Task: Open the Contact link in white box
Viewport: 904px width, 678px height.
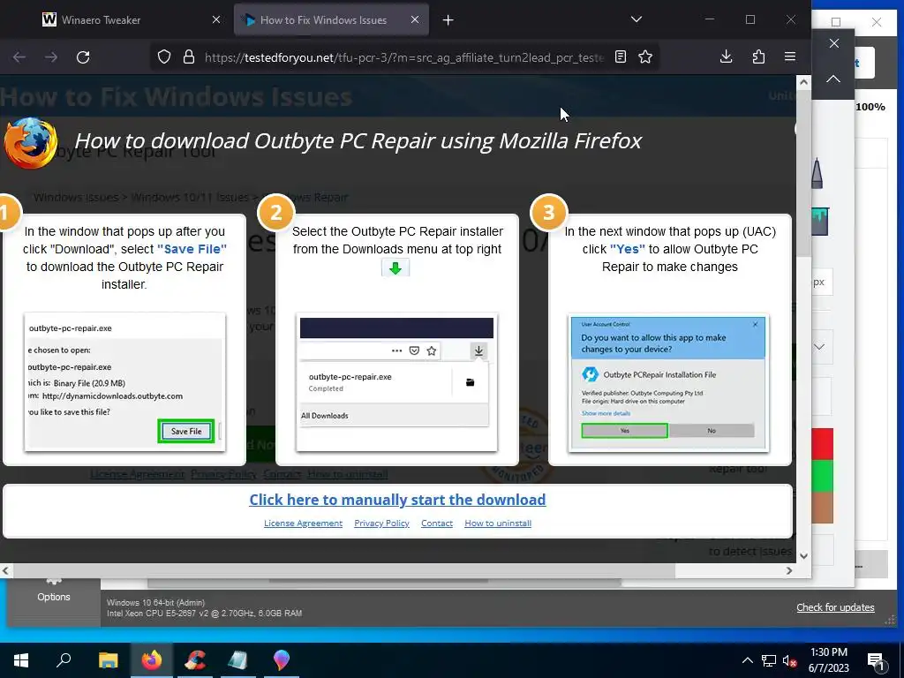Action: point(437,523)
